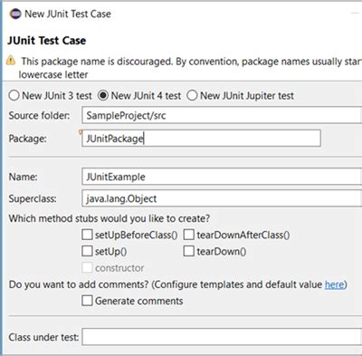Click the Source folder input field
The height and width of the screenshot is (356, 362).
222,115
